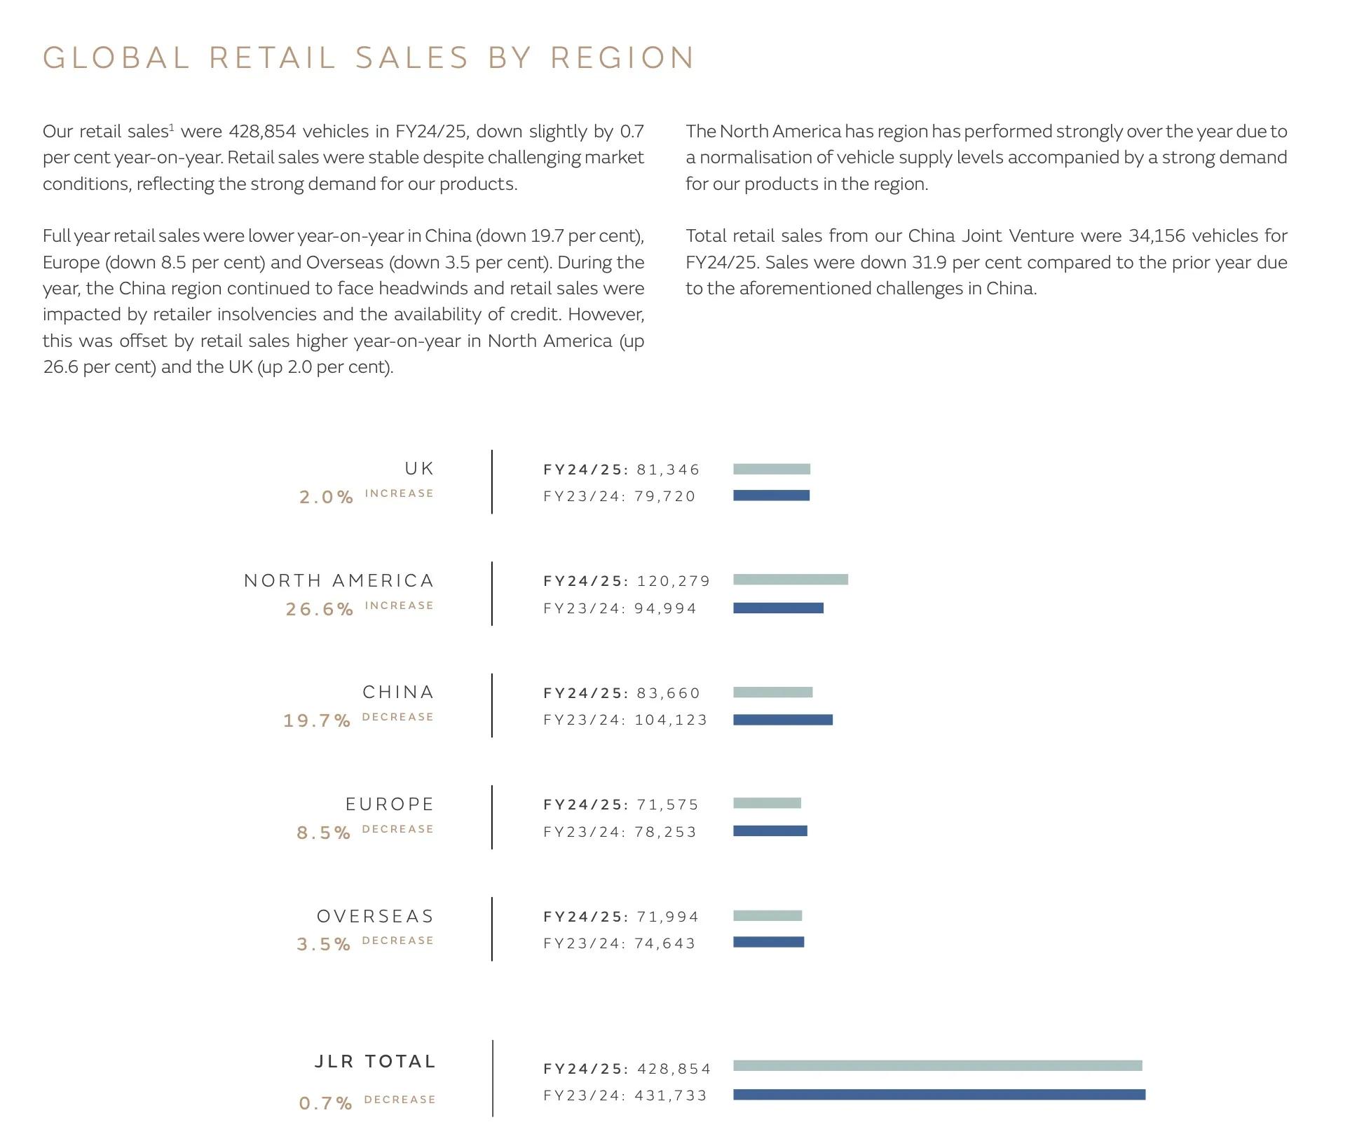Click the North America region label
The image size is (1350, 1141).
tap(339, 581)
